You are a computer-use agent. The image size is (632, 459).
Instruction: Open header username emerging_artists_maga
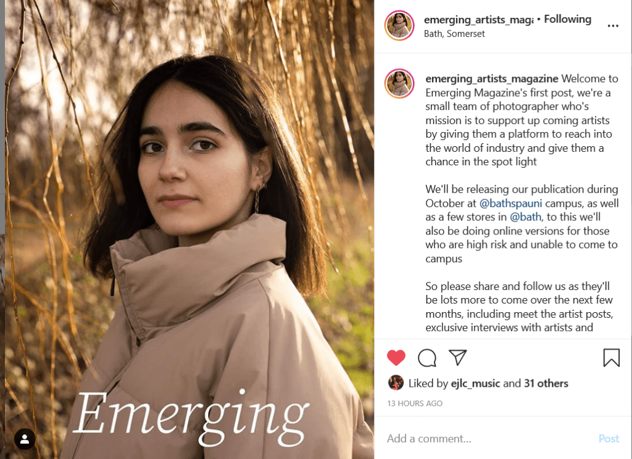click(x=478, y=20)
